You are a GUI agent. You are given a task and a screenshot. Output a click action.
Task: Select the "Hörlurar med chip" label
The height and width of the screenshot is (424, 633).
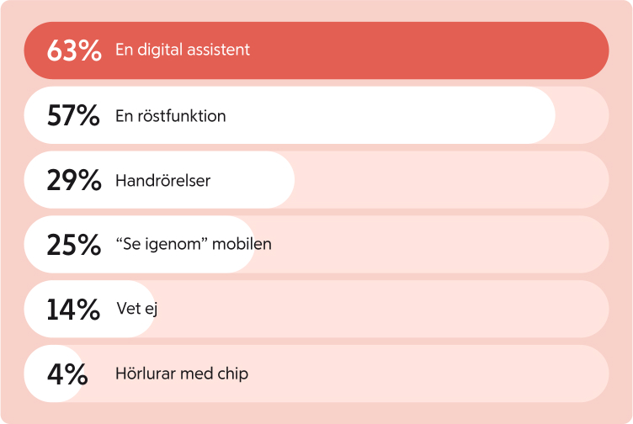pyautogui.click(x=182, y=374)
